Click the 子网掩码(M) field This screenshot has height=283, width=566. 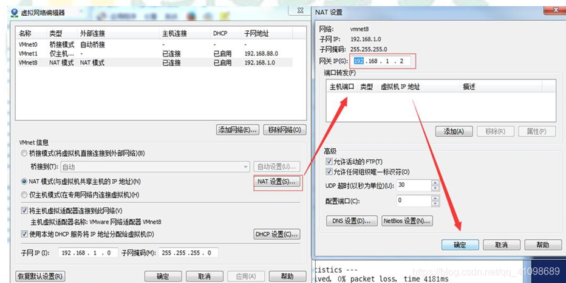(189, 253)
